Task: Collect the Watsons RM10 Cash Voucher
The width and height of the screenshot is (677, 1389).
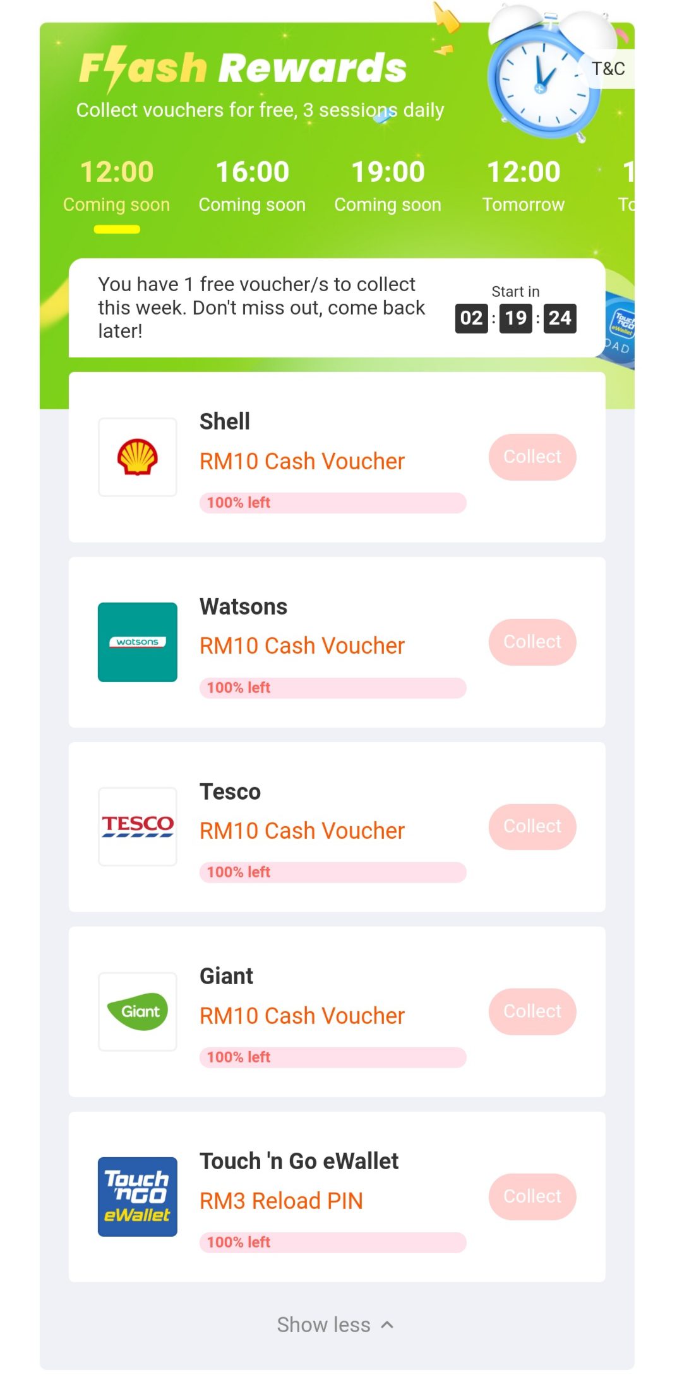Action: coord(532,642)
